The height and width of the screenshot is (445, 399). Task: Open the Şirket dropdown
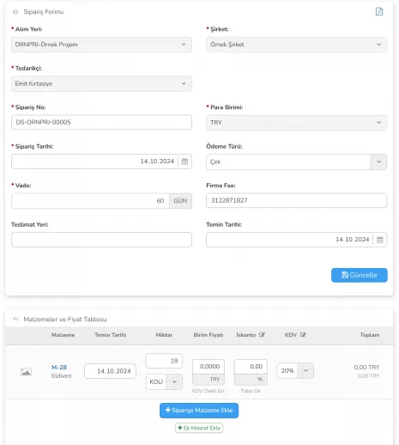[296, 45]
